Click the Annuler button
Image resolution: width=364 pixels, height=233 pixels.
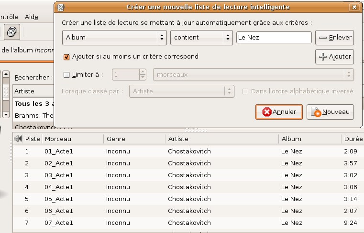pyautogui.click(x=279, y=112)
